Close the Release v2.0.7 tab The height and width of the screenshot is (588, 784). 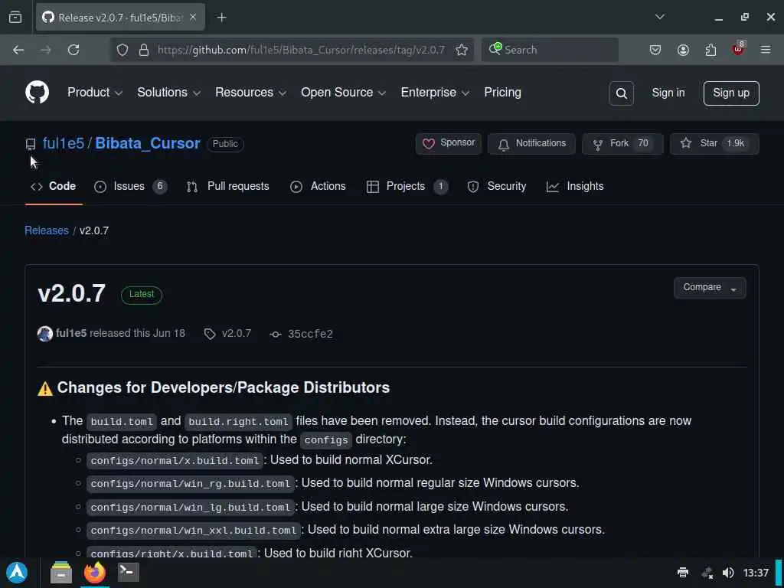(x=193, y=17)
